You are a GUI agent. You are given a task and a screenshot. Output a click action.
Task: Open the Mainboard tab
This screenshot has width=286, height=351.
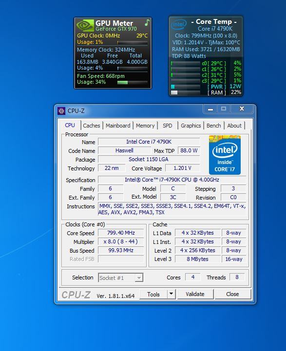pos(118,126)
